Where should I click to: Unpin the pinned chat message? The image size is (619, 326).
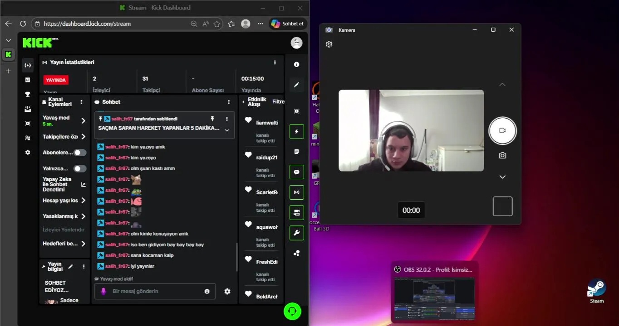(x=212, y=119)
